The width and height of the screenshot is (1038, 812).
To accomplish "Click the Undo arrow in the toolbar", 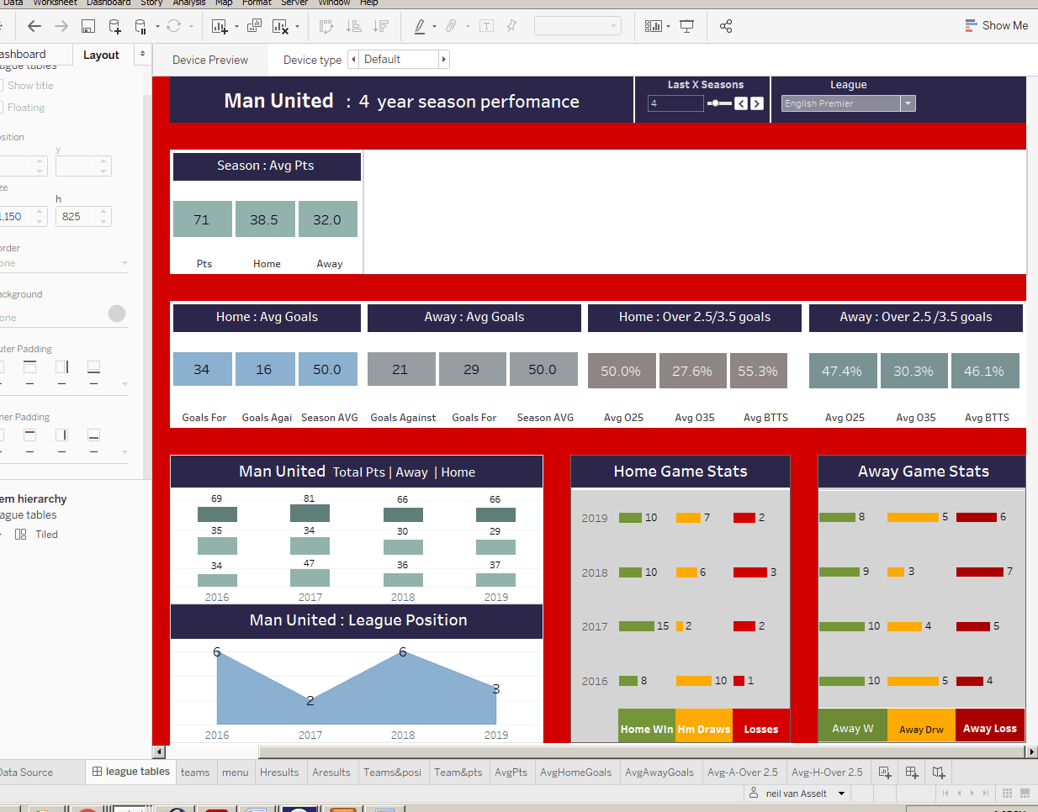I will [34, 25].
